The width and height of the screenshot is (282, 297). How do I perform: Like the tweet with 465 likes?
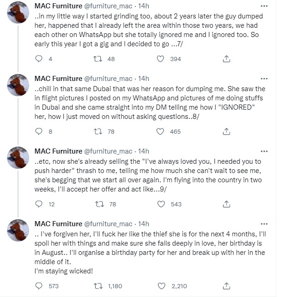pyautogui.click(x=160, y=131)
